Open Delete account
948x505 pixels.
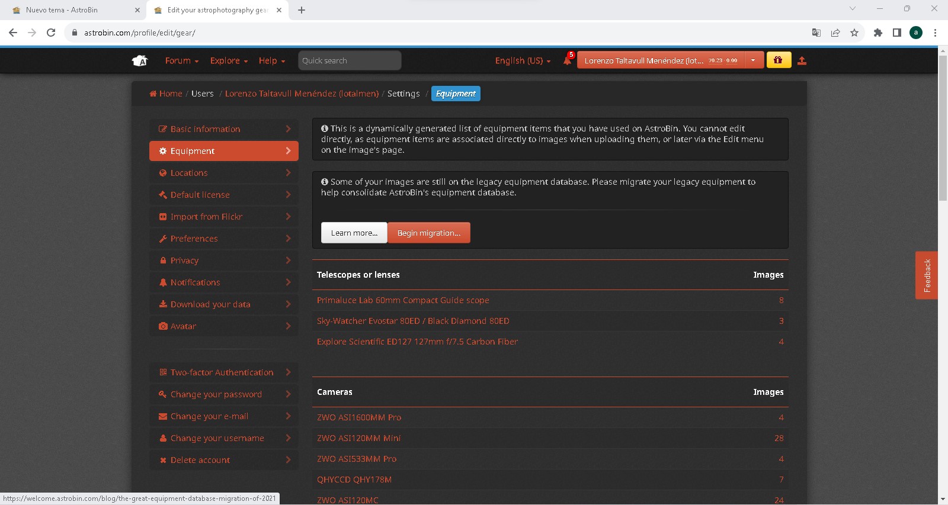(x=224, y=460)
